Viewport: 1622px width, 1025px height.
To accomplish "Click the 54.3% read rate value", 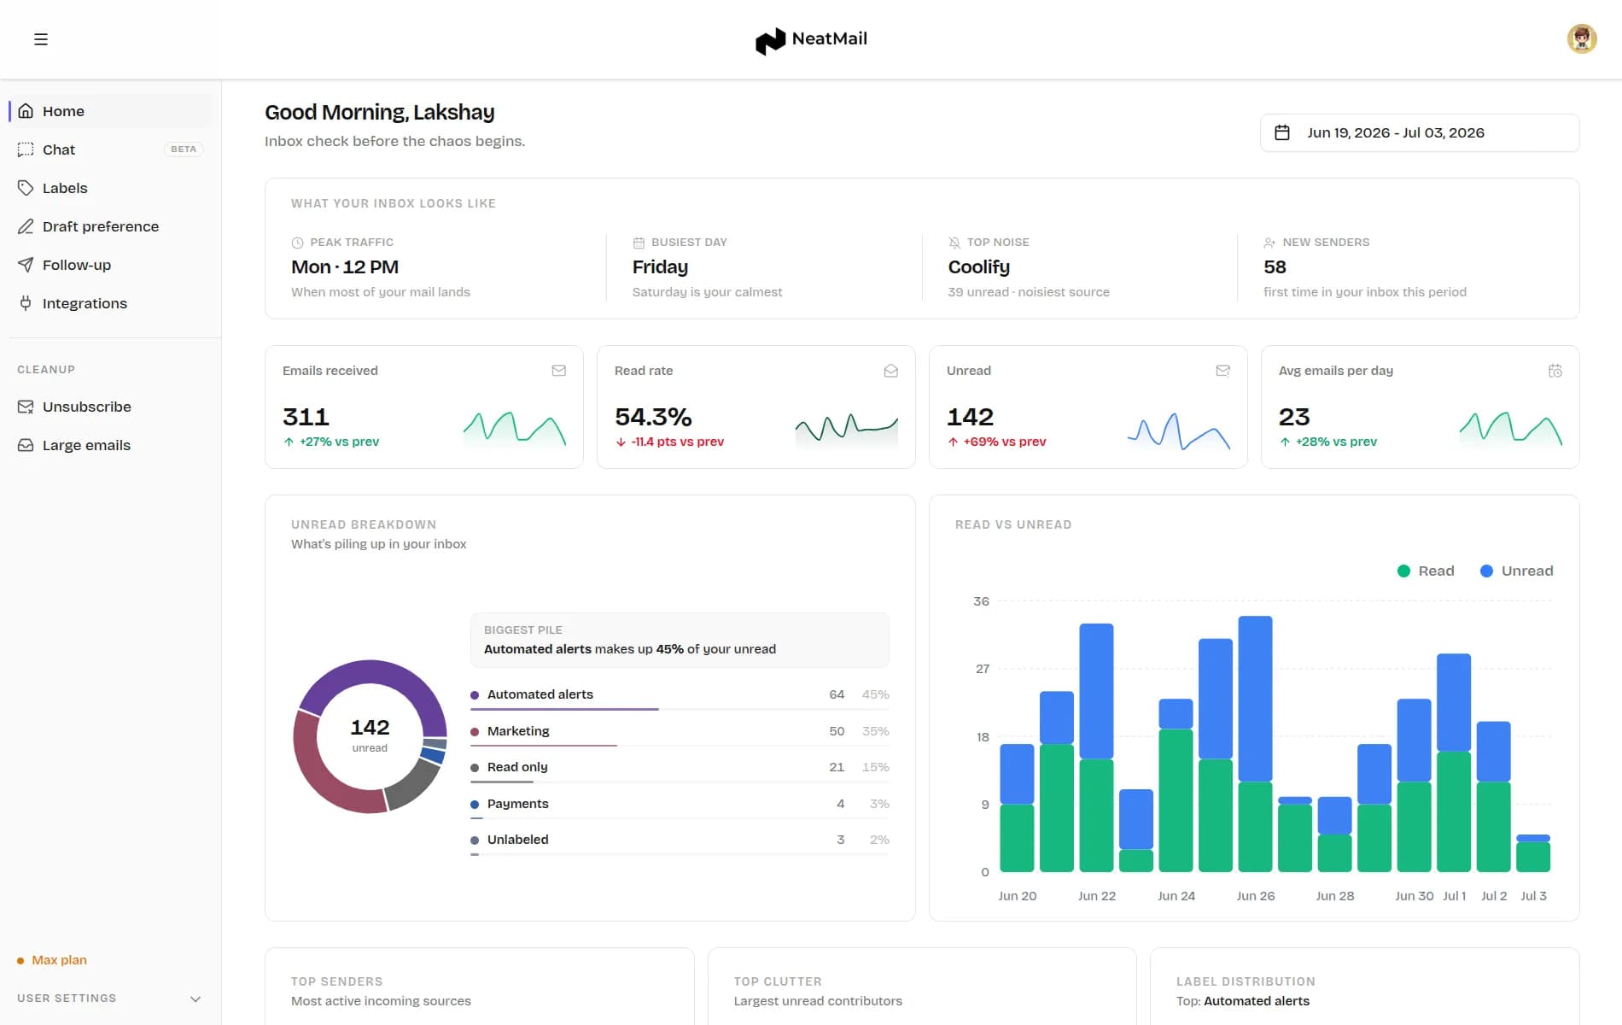I will click(653, 417).
